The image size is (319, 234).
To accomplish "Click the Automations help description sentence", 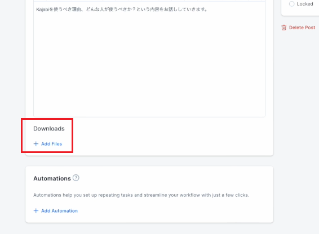I will 141,195.
